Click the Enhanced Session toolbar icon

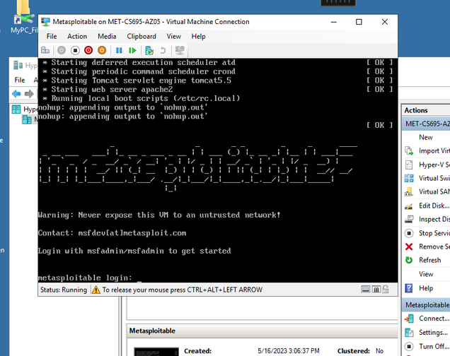pos(180,50)
